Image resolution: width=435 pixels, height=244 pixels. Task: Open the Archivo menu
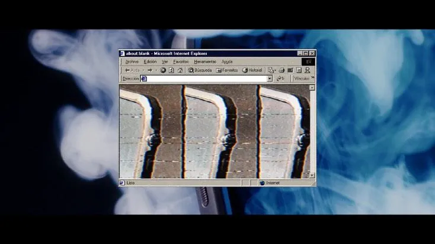[x=132, y=61]
